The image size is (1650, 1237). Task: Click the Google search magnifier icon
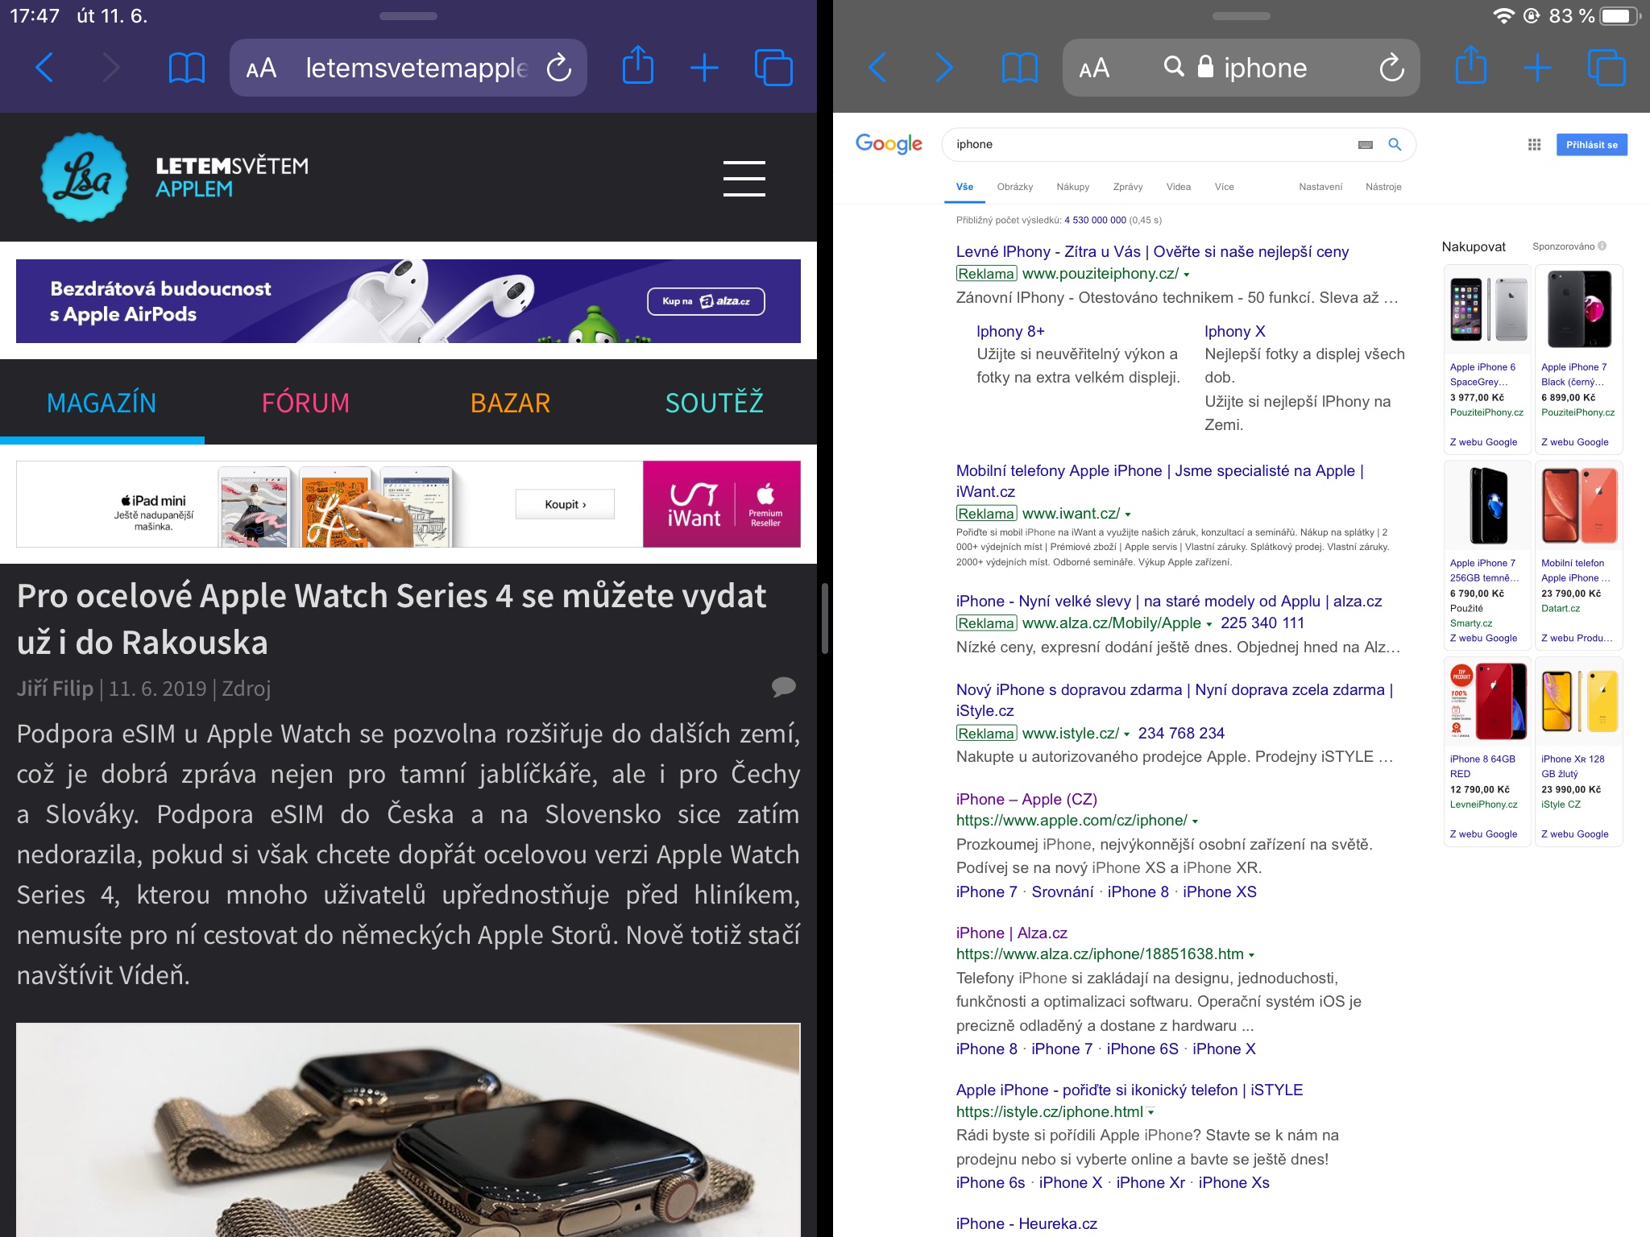[1395, 144]
